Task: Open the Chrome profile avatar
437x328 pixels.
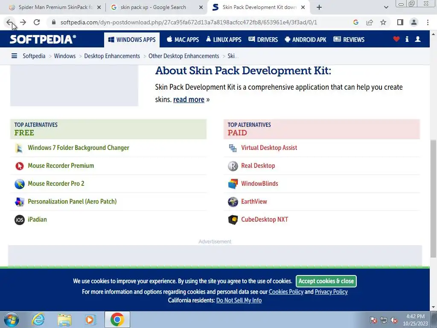Action: pos(414,22)
